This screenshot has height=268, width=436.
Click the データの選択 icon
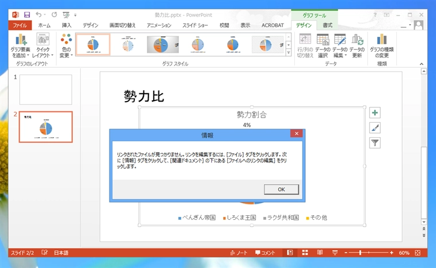322,46
